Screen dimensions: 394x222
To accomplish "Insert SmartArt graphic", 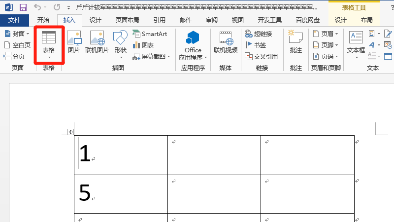I will tap(150, 34).
